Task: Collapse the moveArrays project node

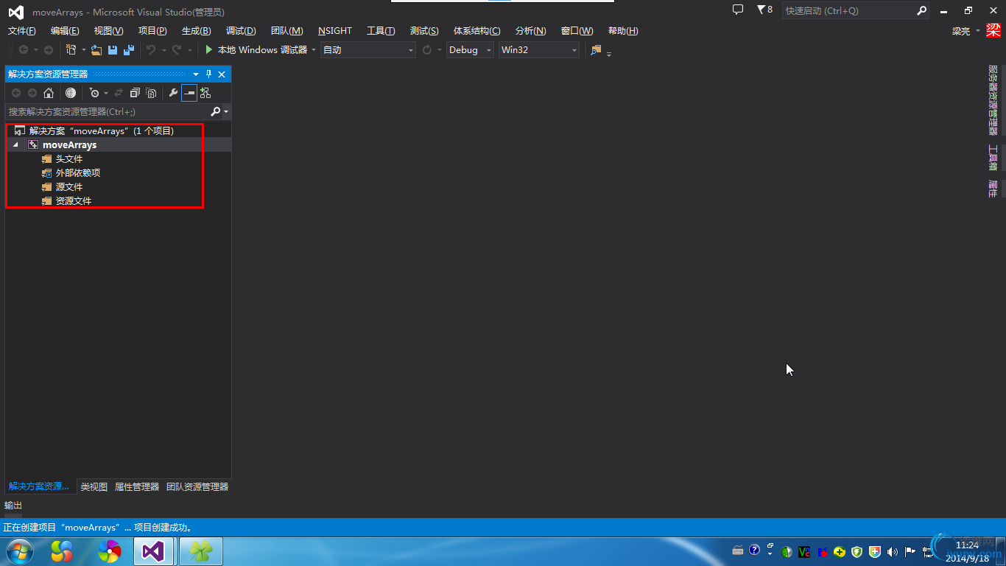Action: 15,145
